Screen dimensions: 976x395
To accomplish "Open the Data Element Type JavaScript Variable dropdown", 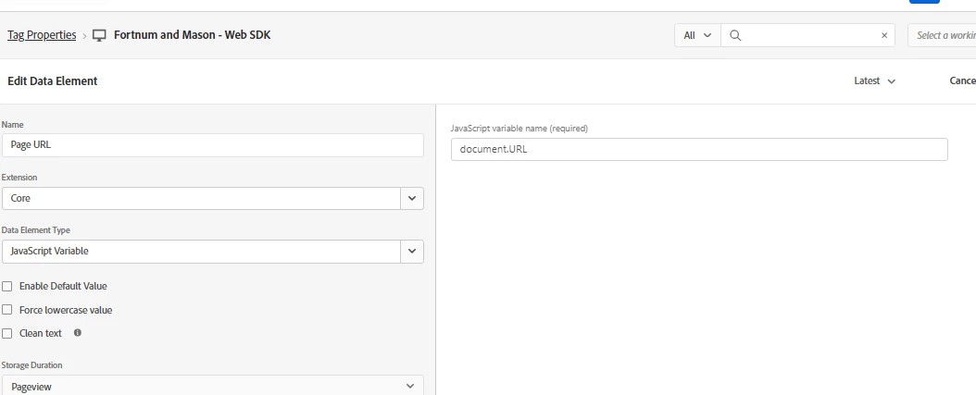I will point(213,252).
